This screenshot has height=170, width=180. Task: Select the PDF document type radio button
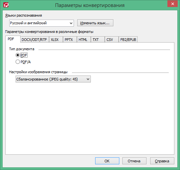point(18,55)
